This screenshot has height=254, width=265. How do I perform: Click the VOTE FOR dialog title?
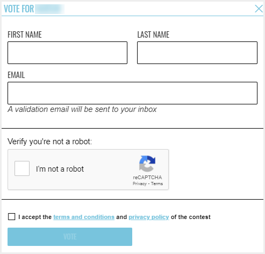pos(19,9)
